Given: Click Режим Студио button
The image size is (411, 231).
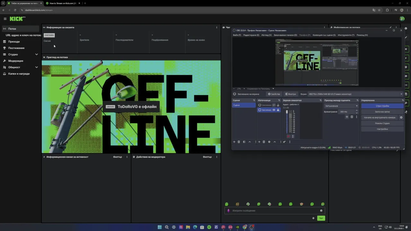Looking at the screenshot, I should click(x=382, y=123).
